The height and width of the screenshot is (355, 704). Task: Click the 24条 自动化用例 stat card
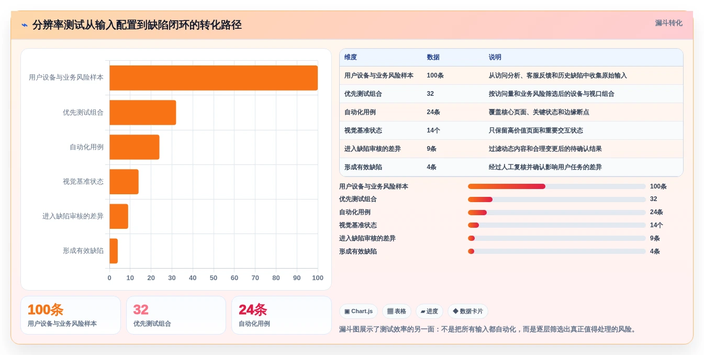282,315
